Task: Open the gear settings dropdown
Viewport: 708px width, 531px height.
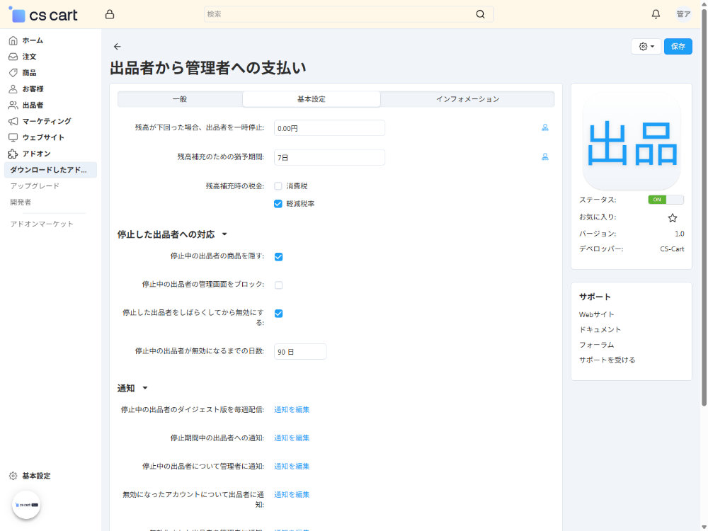Action: 646,47
